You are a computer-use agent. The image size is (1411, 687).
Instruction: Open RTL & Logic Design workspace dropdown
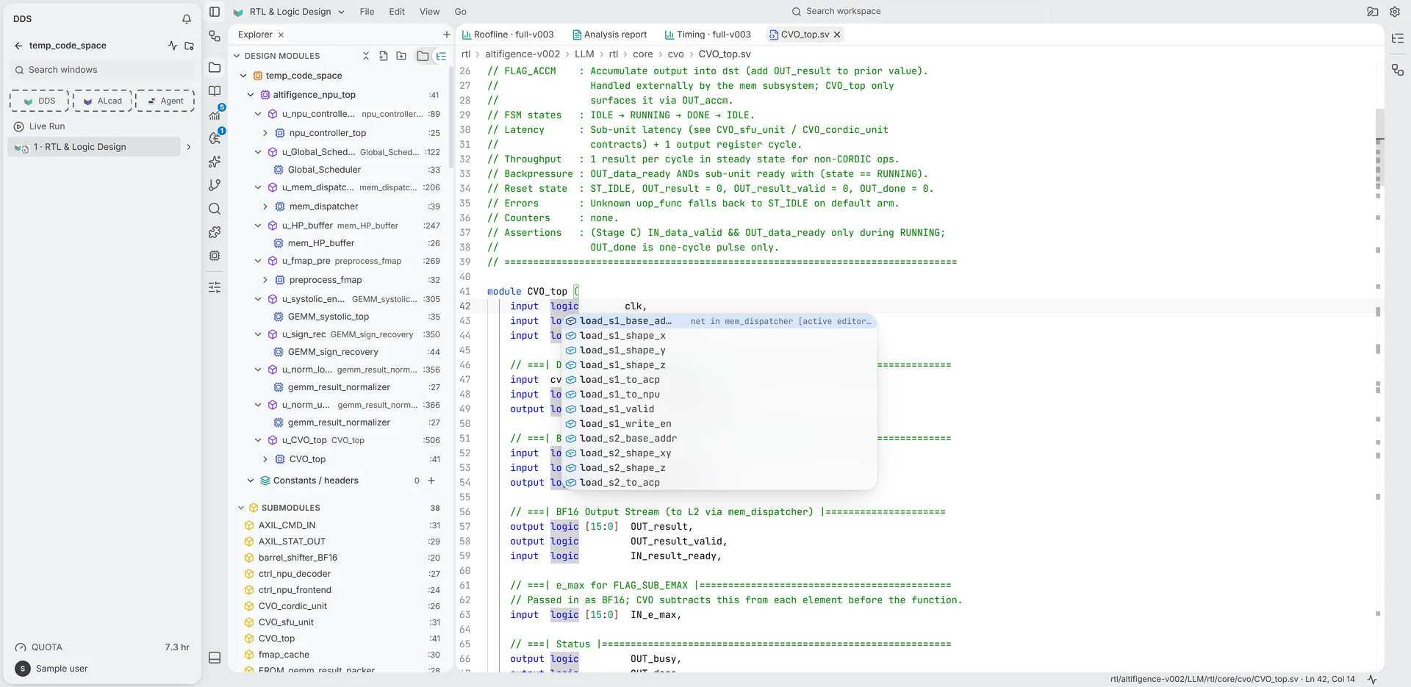[x=290, y=12]
